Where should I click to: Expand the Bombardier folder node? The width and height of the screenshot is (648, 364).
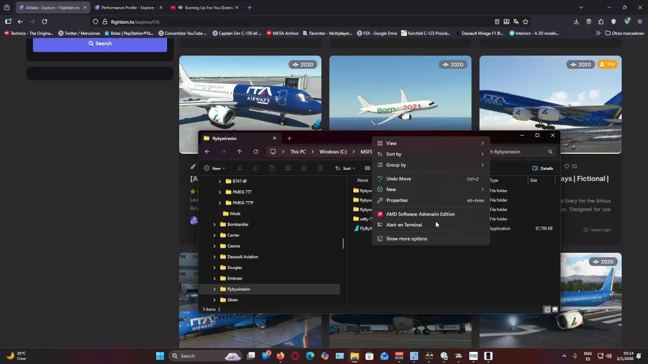point(214,224)
